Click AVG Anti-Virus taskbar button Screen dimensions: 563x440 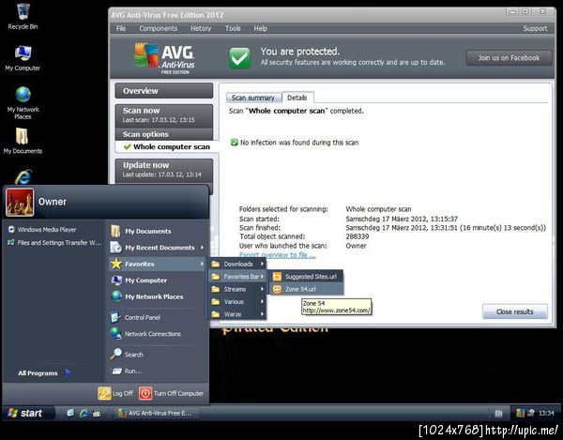point(156,413)
